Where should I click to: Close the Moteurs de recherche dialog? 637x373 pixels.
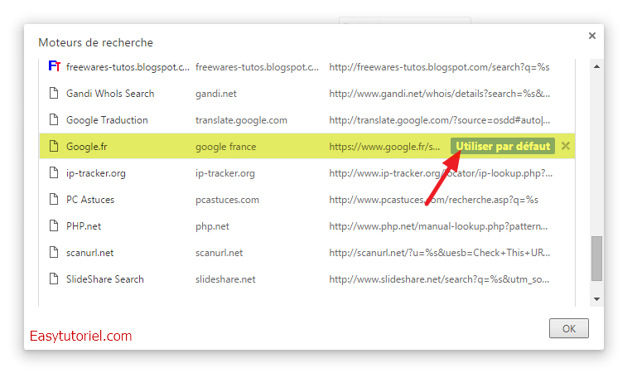point(592,36)
